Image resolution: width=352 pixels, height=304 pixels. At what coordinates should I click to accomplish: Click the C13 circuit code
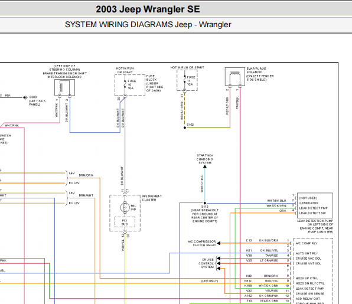(x=249, y=240)
